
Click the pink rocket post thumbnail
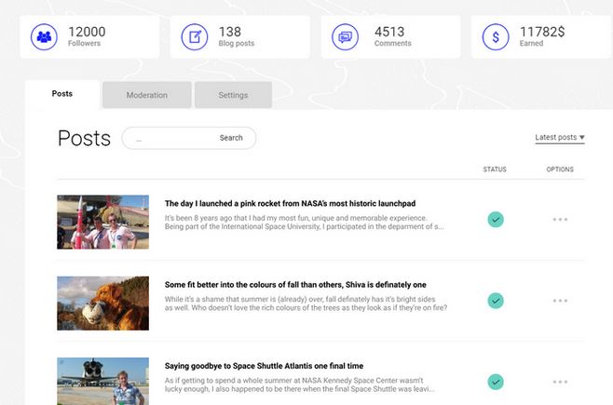pos(102,222)
